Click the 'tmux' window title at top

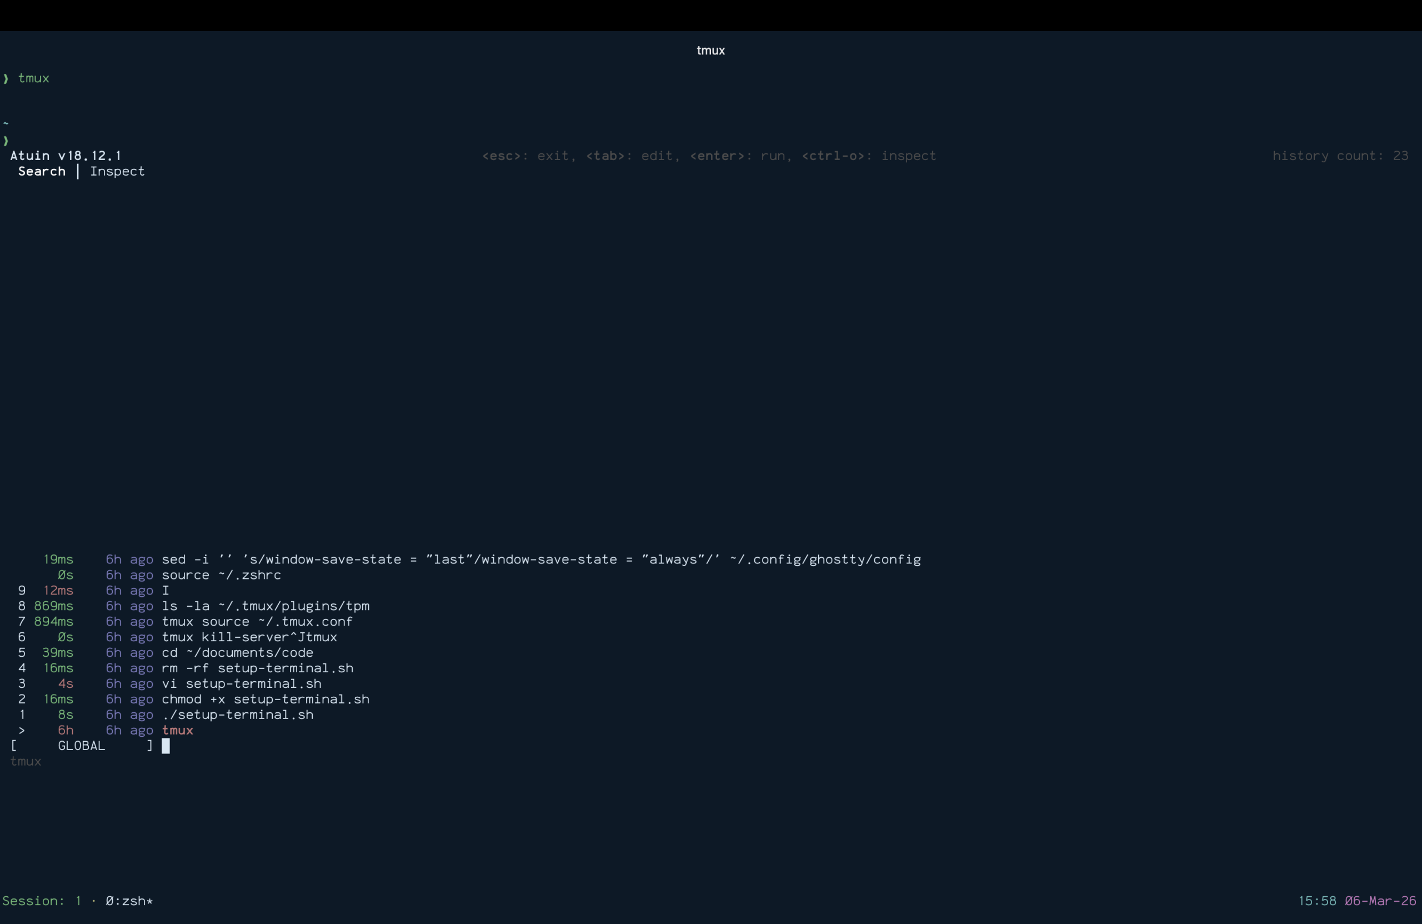tap(710, 51)
